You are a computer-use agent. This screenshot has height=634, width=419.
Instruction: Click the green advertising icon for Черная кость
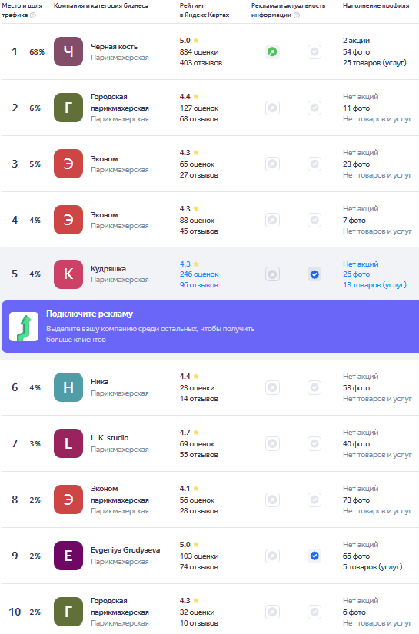pyautogui.click(x=272, y=51)
